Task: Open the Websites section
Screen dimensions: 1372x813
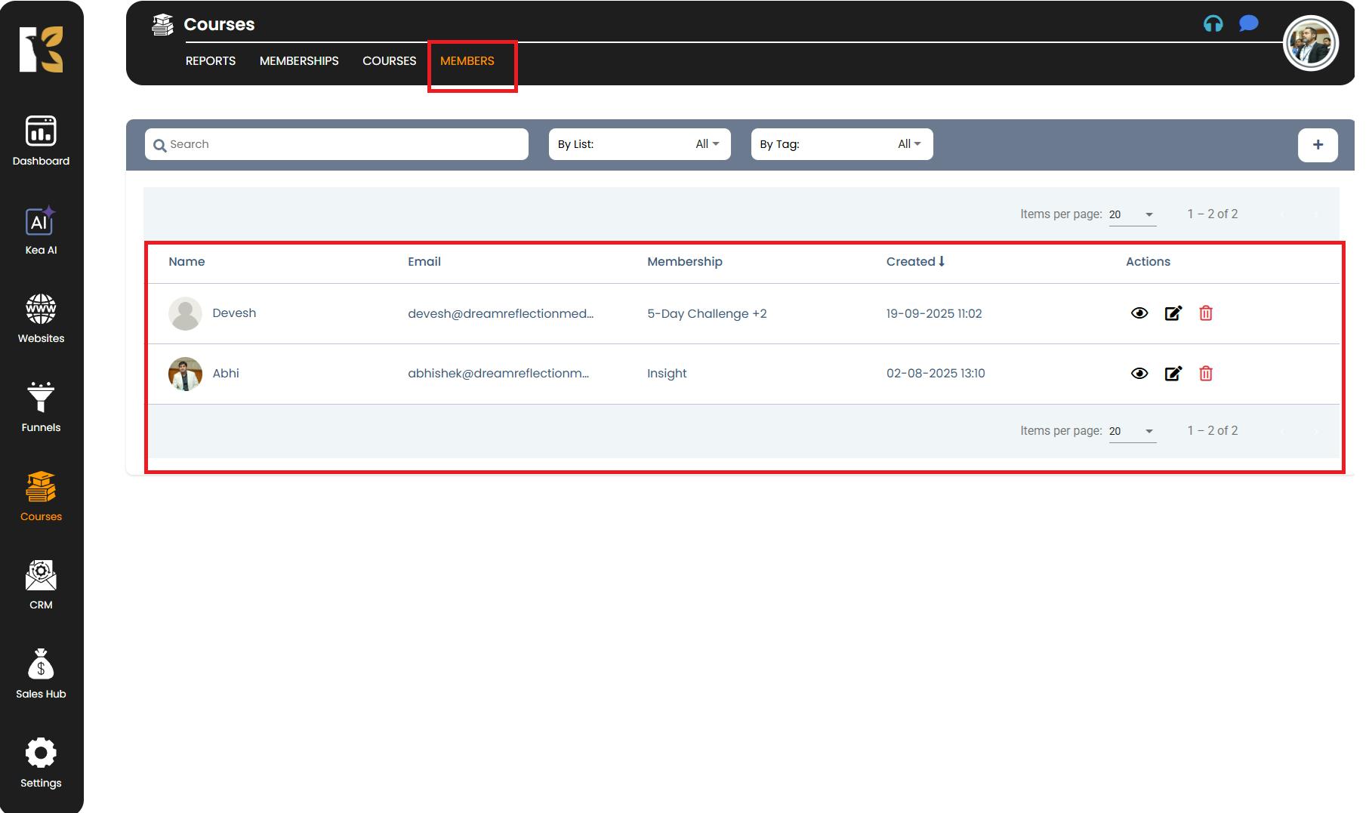Action: click(x=41, y=319)
